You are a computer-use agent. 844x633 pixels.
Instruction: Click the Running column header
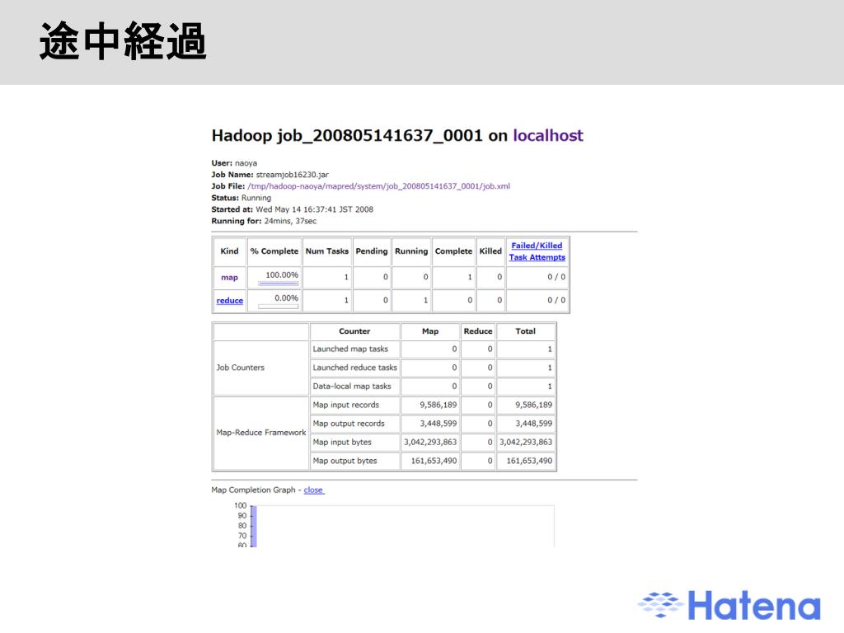point(411,251)
